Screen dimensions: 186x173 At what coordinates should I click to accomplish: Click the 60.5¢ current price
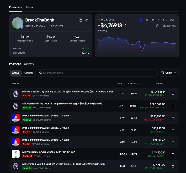pyautogui.click(x=133, y=106)
